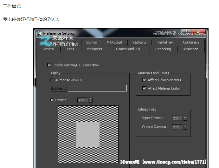Decrease Input Gamma with down arrow
This screenshot has width=219, height=168.
[x=185, y=119]
